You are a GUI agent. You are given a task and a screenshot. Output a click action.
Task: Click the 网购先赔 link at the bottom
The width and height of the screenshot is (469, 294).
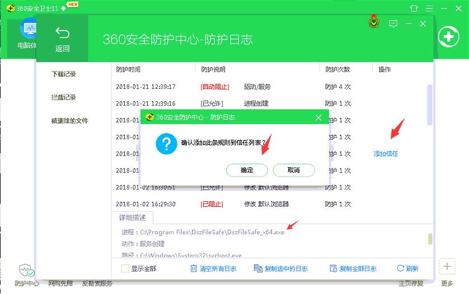[60, 283]
